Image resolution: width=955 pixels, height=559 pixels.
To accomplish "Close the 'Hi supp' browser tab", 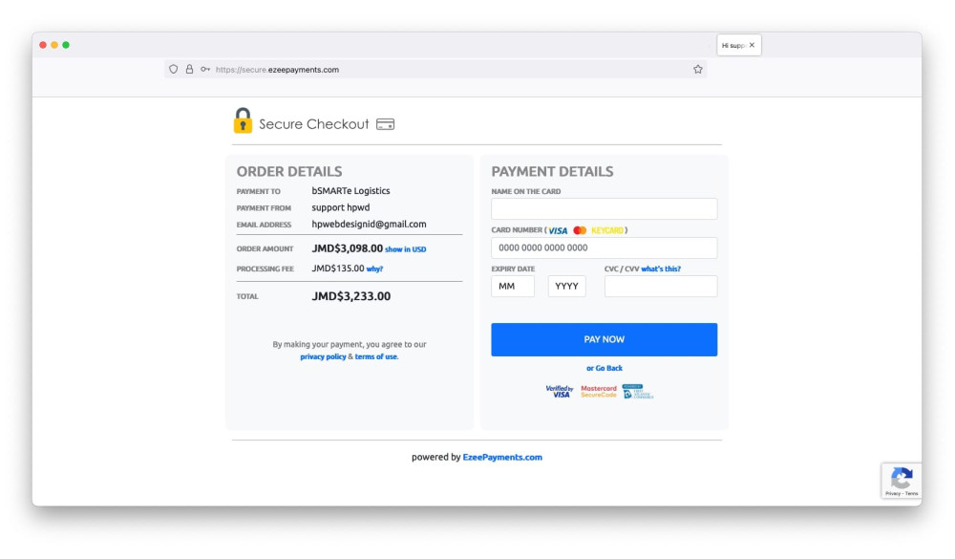I will tap(752, 45).
